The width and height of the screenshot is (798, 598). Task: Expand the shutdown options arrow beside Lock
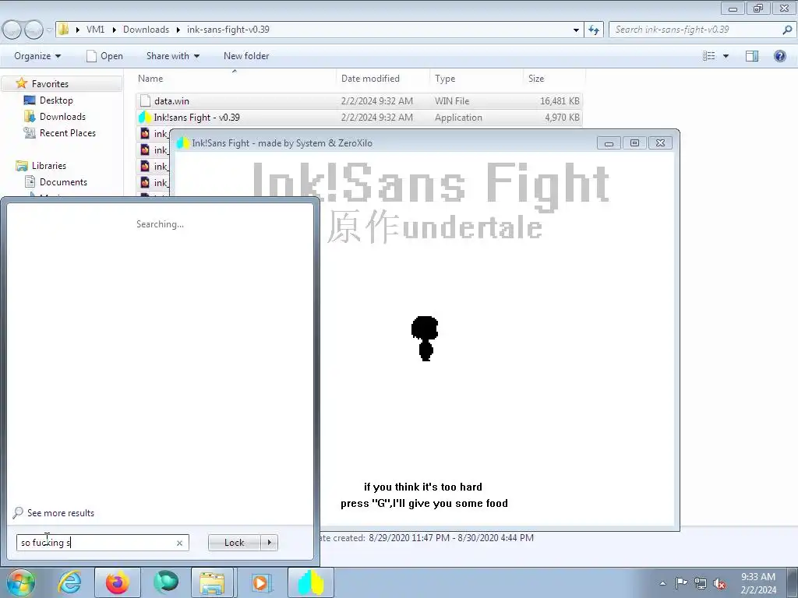(269, 543)
